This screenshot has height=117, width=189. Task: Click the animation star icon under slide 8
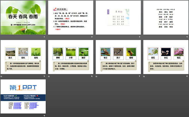coord(144,76)
